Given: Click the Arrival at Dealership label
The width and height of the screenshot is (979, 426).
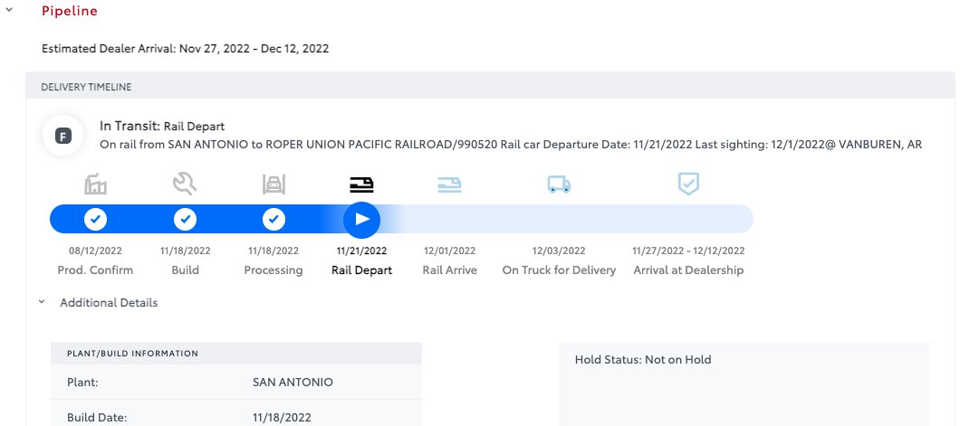Looking at the screenshot, I should click(688, 270).
